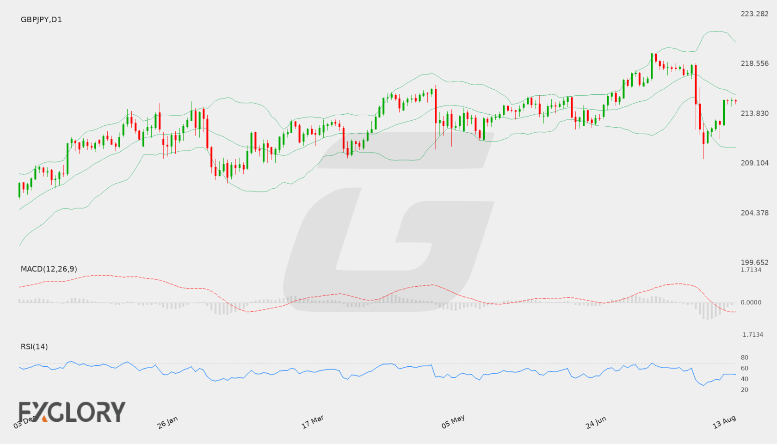Screen dimensions: 777x444
Task: Click the RSI 80 level label
Action: pos(744,358)
